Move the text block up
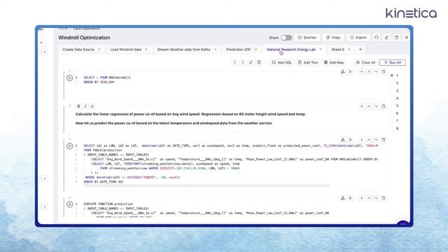 tap(369, 106)
